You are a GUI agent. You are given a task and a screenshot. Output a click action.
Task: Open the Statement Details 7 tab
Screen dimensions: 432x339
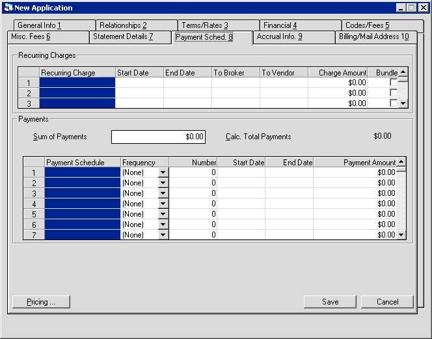pyautogui.click(x=130, y=37)
